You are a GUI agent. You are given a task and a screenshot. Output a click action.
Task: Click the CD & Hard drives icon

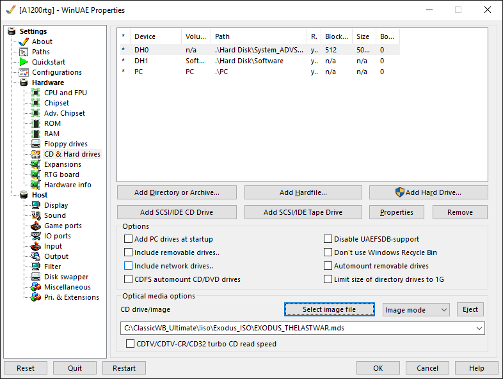[36, 154]
